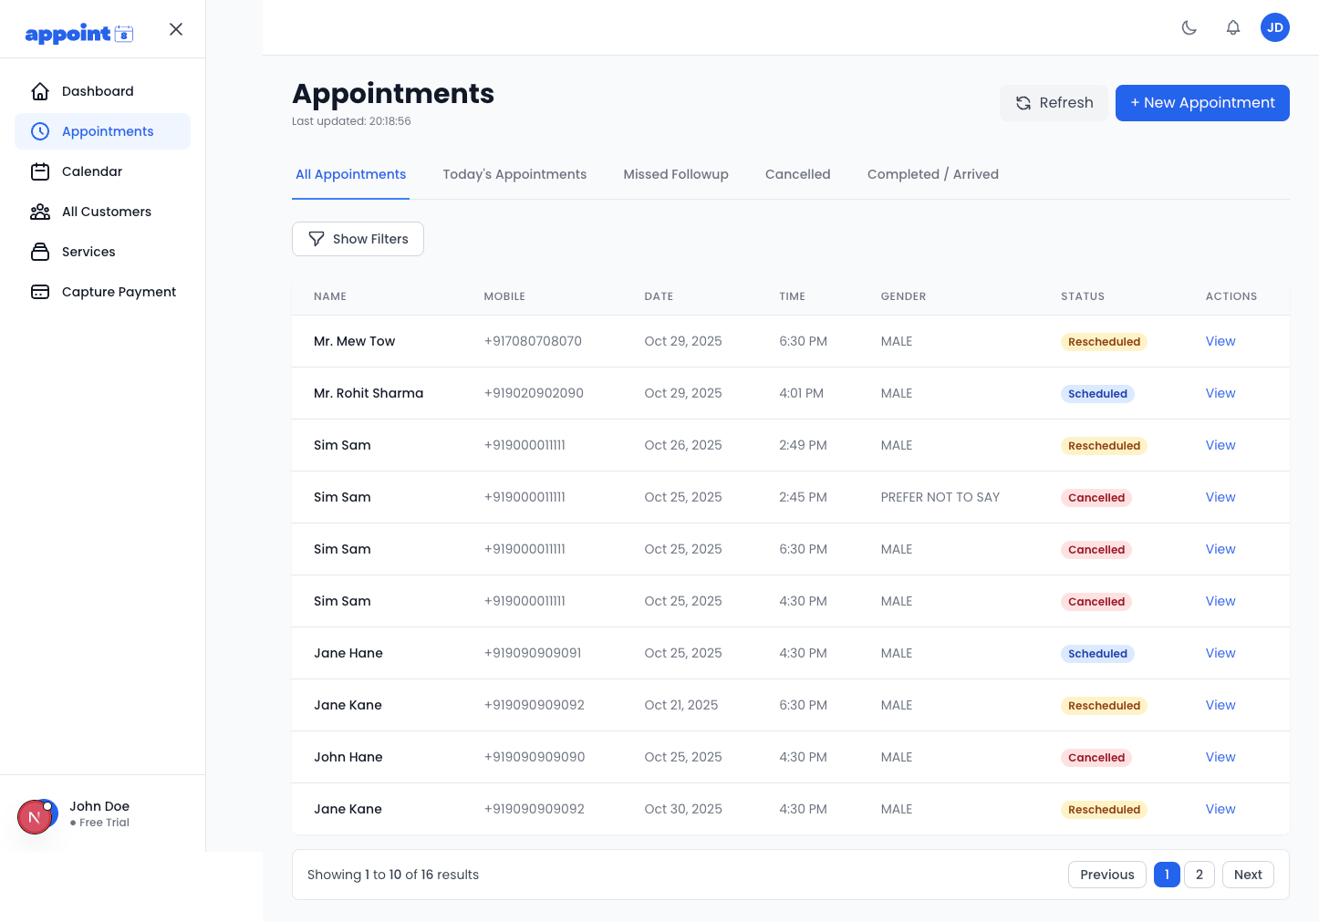
Task: Switch to the Cancelled tab
Action: 797,174
